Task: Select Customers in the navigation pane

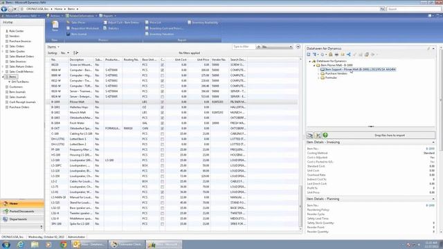Action: (16, 87)
